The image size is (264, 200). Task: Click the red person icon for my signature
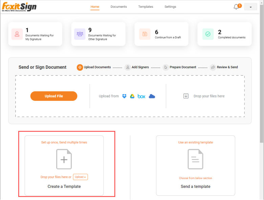point(17,34)
